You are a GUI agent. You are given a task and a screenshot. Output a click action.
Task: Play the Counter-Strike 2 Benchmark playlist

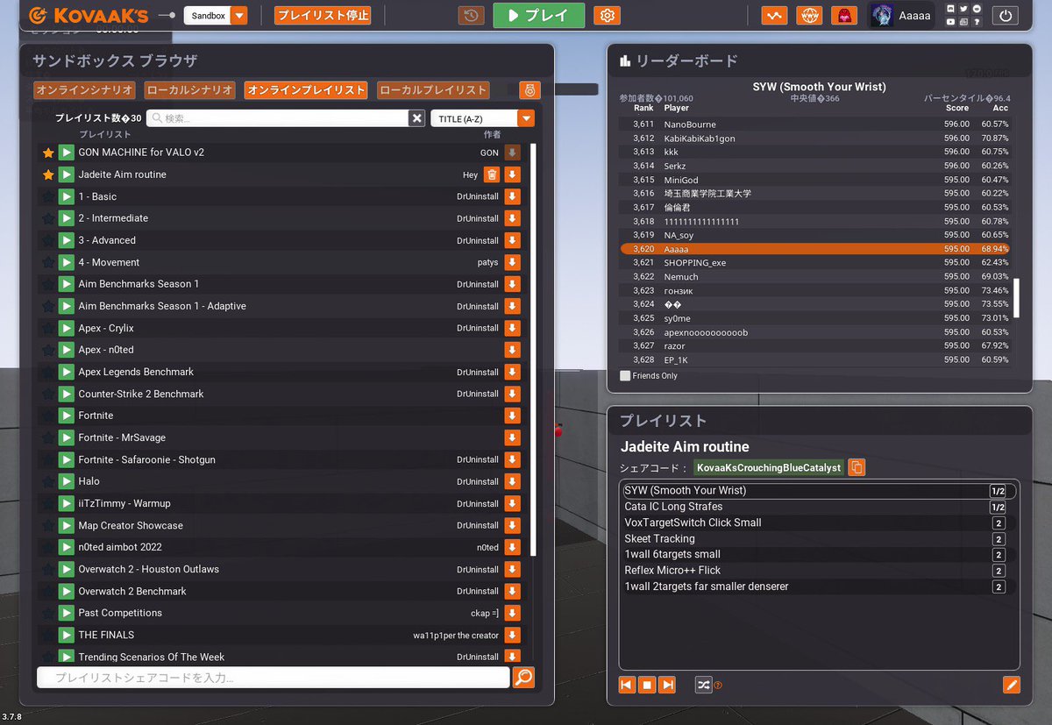[67, 394]
